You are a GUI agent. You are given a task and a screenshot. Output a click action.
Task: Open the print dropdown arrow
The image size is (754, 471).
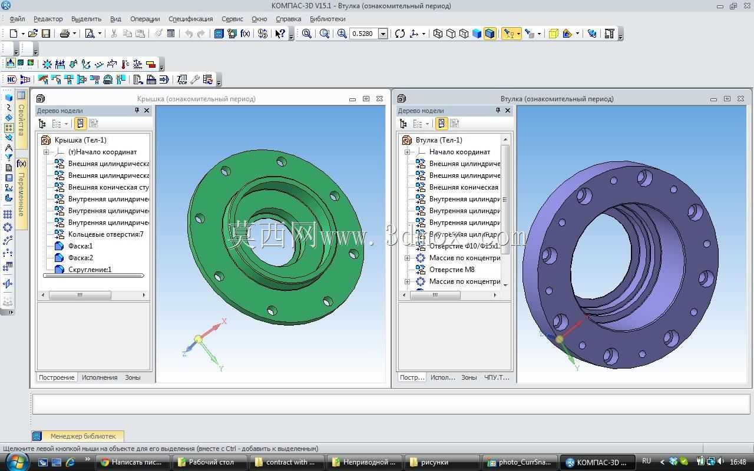[74, 34]
